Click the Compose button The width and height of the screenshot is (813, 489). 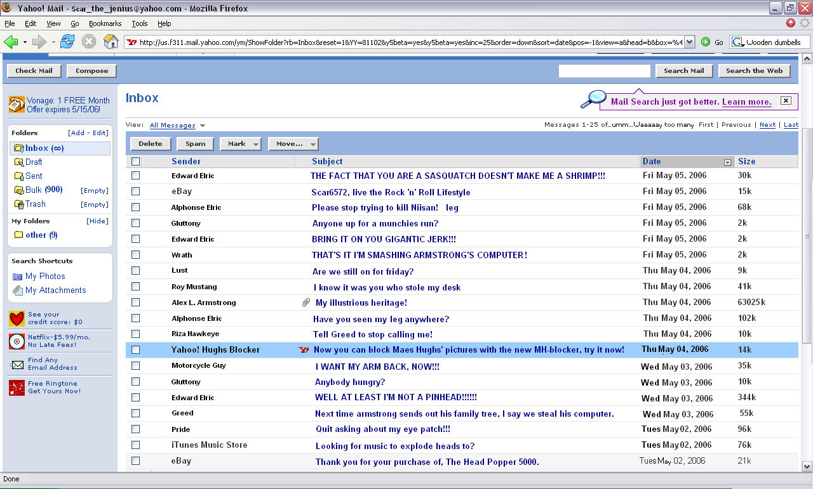point(92,71)
